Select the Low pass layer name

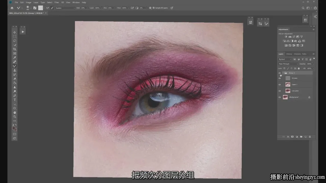click(295, 91)
